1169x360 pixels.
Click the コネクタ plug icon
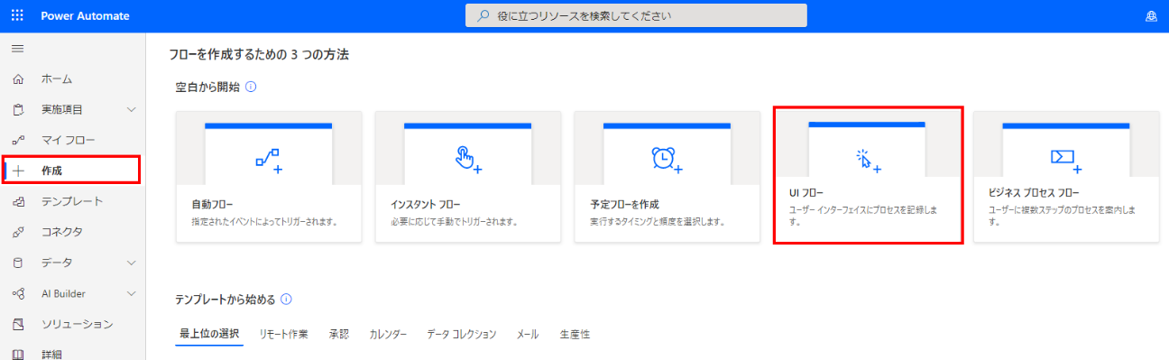pos(17,232)
